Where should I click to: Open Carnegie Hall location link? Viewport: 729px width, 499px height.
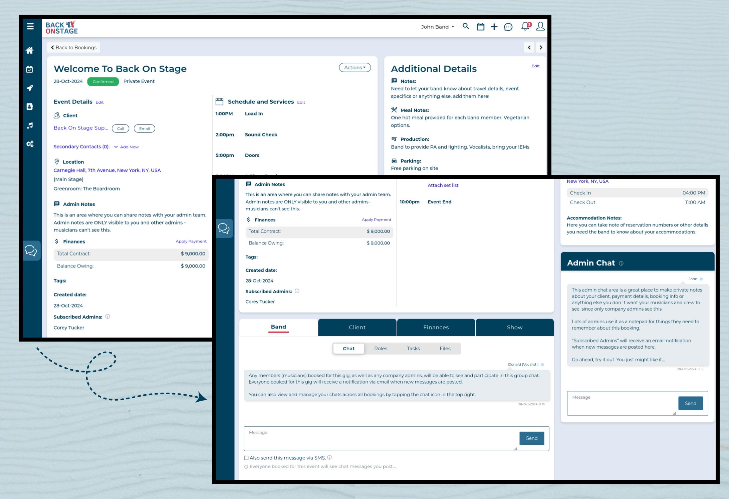[107, 170]
